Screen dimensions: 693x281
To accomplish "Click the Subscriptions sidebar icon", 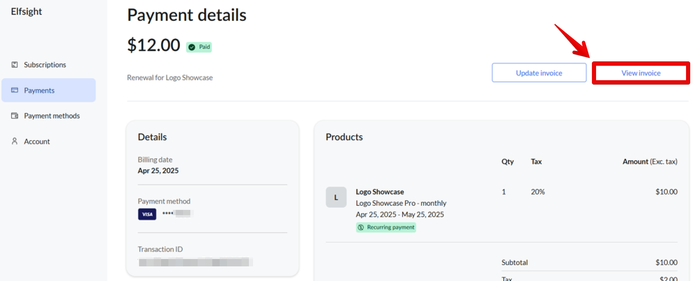I will coord(15,64).
